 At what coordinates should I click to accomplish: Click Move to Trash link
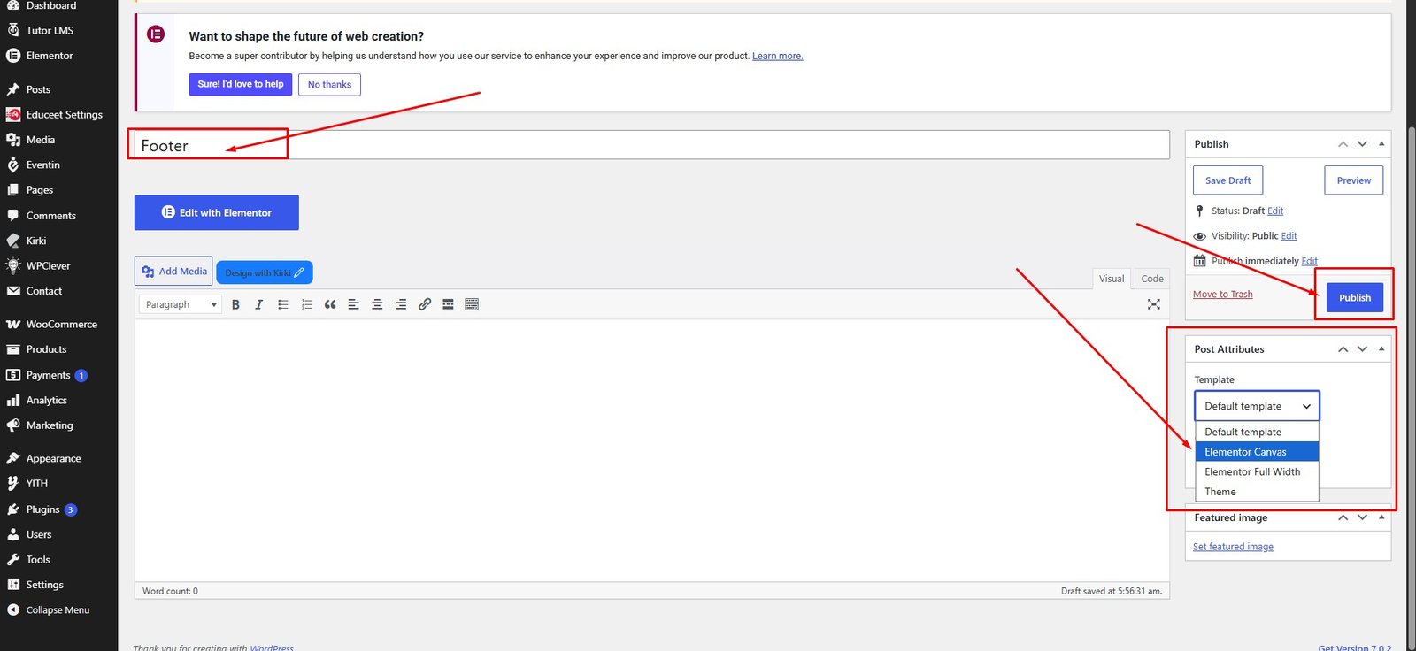pos(1222,295)
